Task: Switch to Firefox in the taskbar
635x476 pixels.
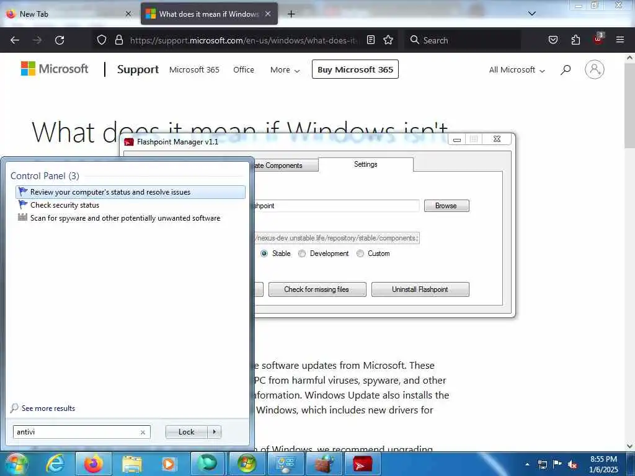Action: point(93,464)
